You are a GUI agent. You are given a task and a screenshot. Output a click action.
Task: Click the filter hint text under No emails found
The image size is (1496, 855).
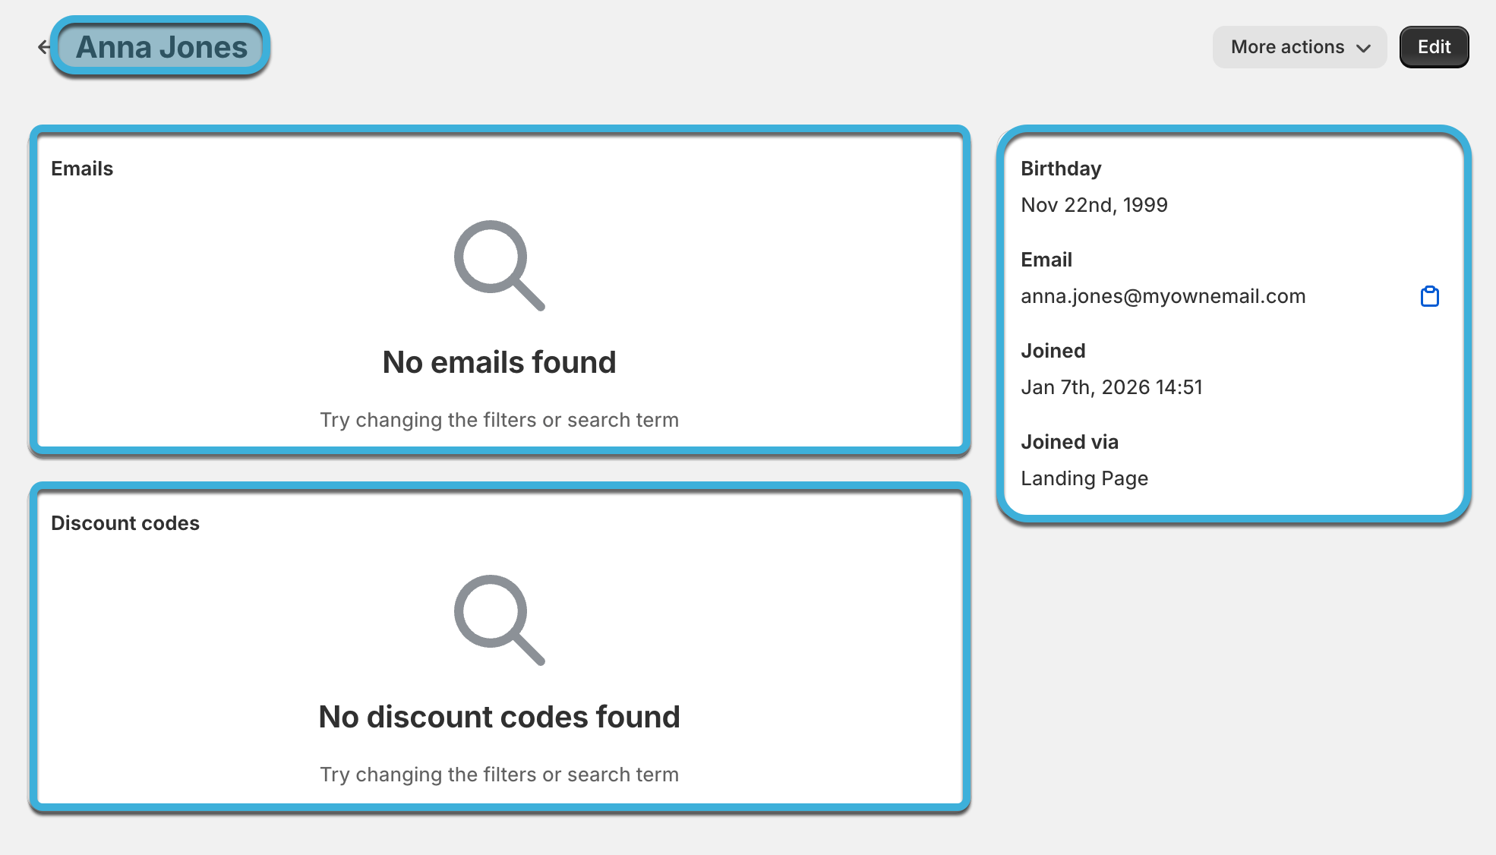coord(499,420)
